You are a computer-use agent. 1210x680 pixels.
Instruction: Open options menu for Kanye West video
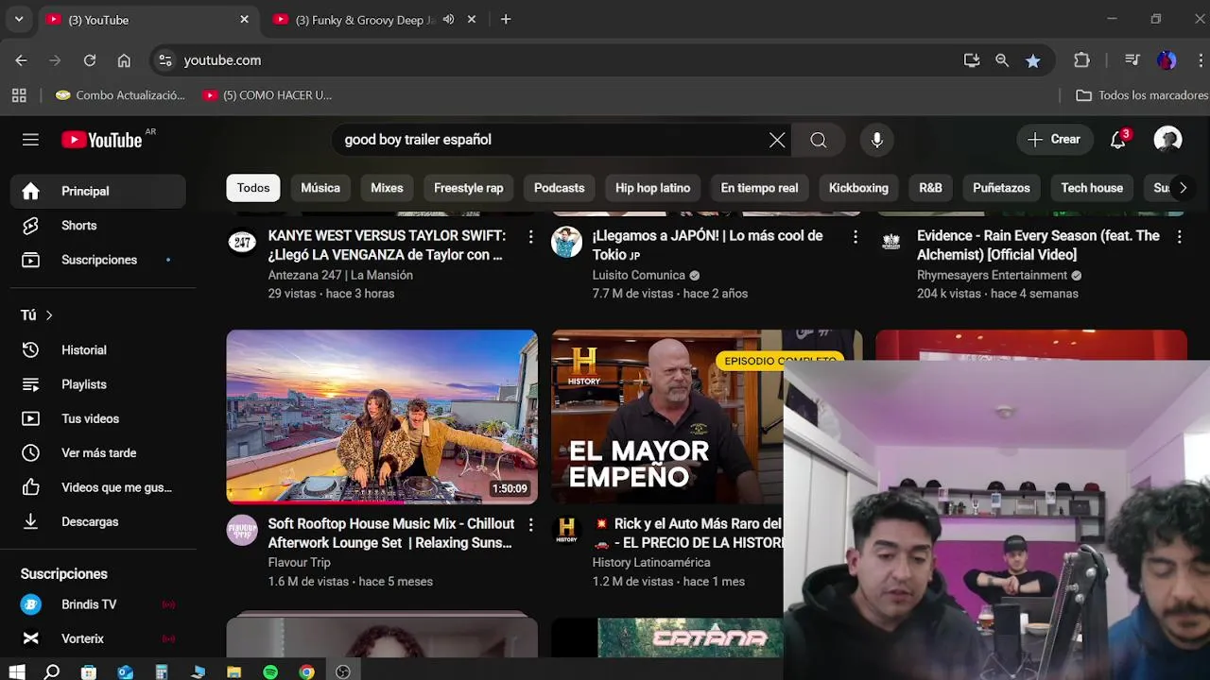(530, 237)
